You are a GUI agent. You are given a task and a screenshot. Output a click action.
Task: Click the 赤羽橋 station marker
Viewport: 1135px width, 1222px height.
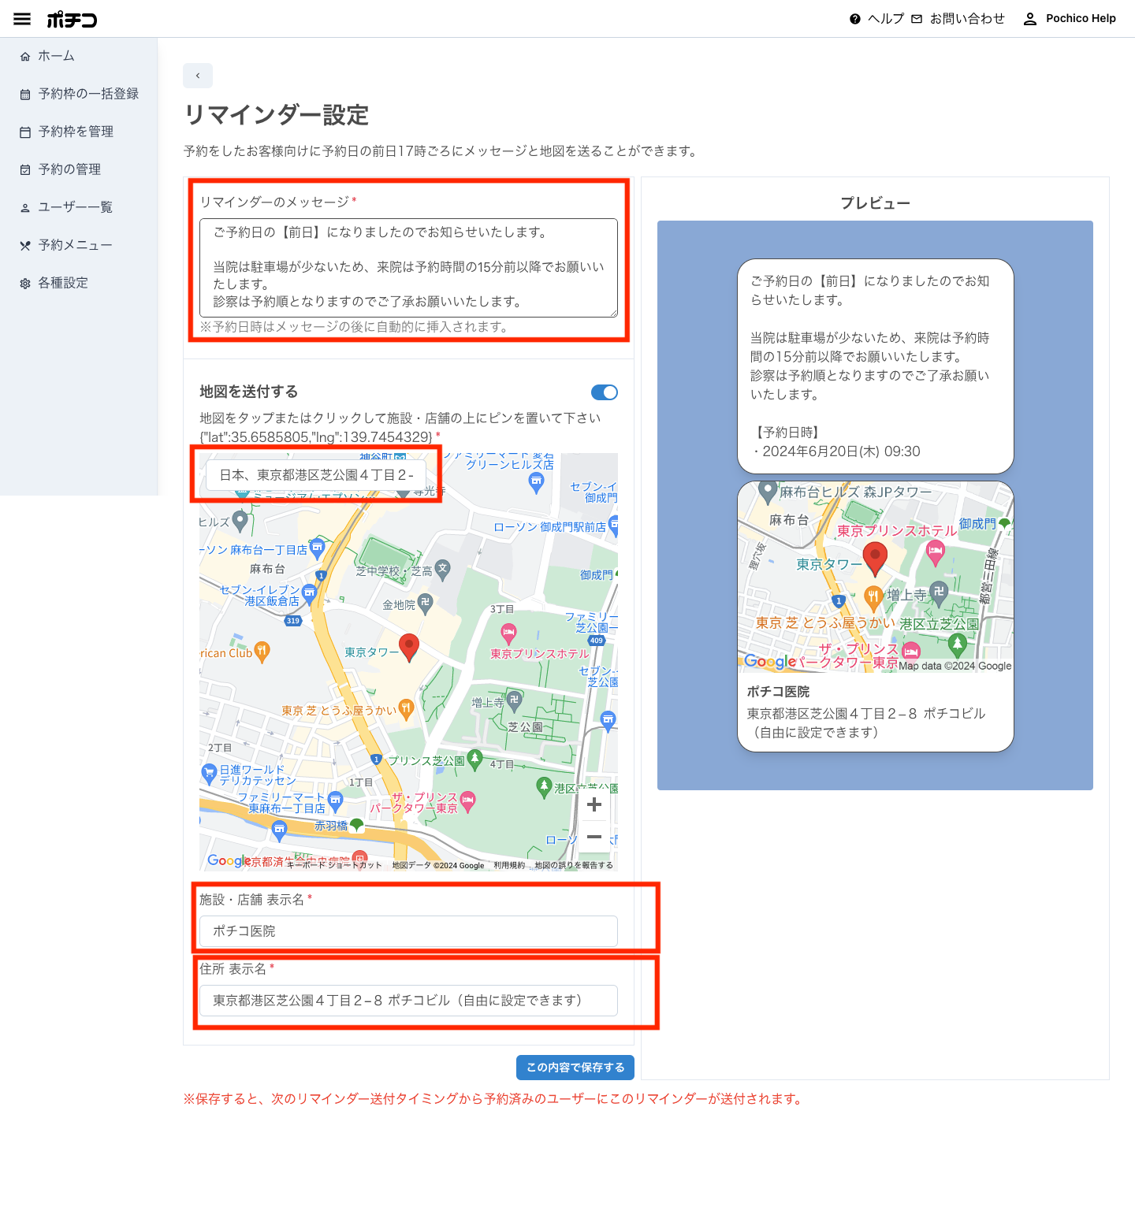[357, 825]
